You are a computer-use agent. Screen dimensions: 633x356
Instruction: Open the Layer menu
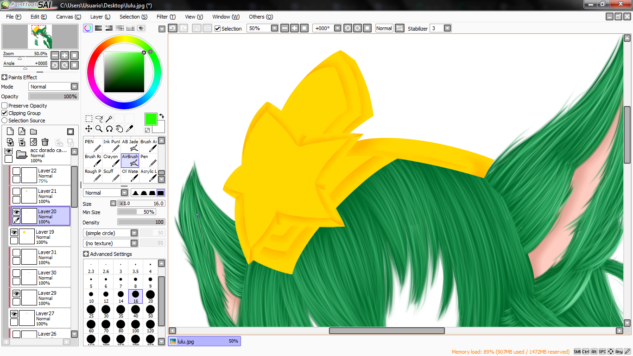[x=100, y=17]
